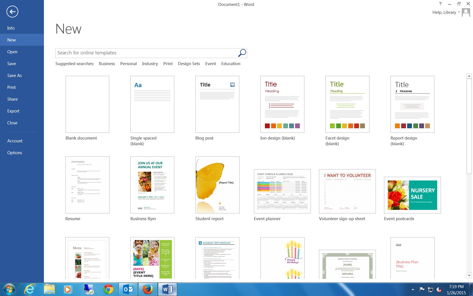Select the Report design (blank) template
This screenshot has height=296, width=473.
coord(412,104)
